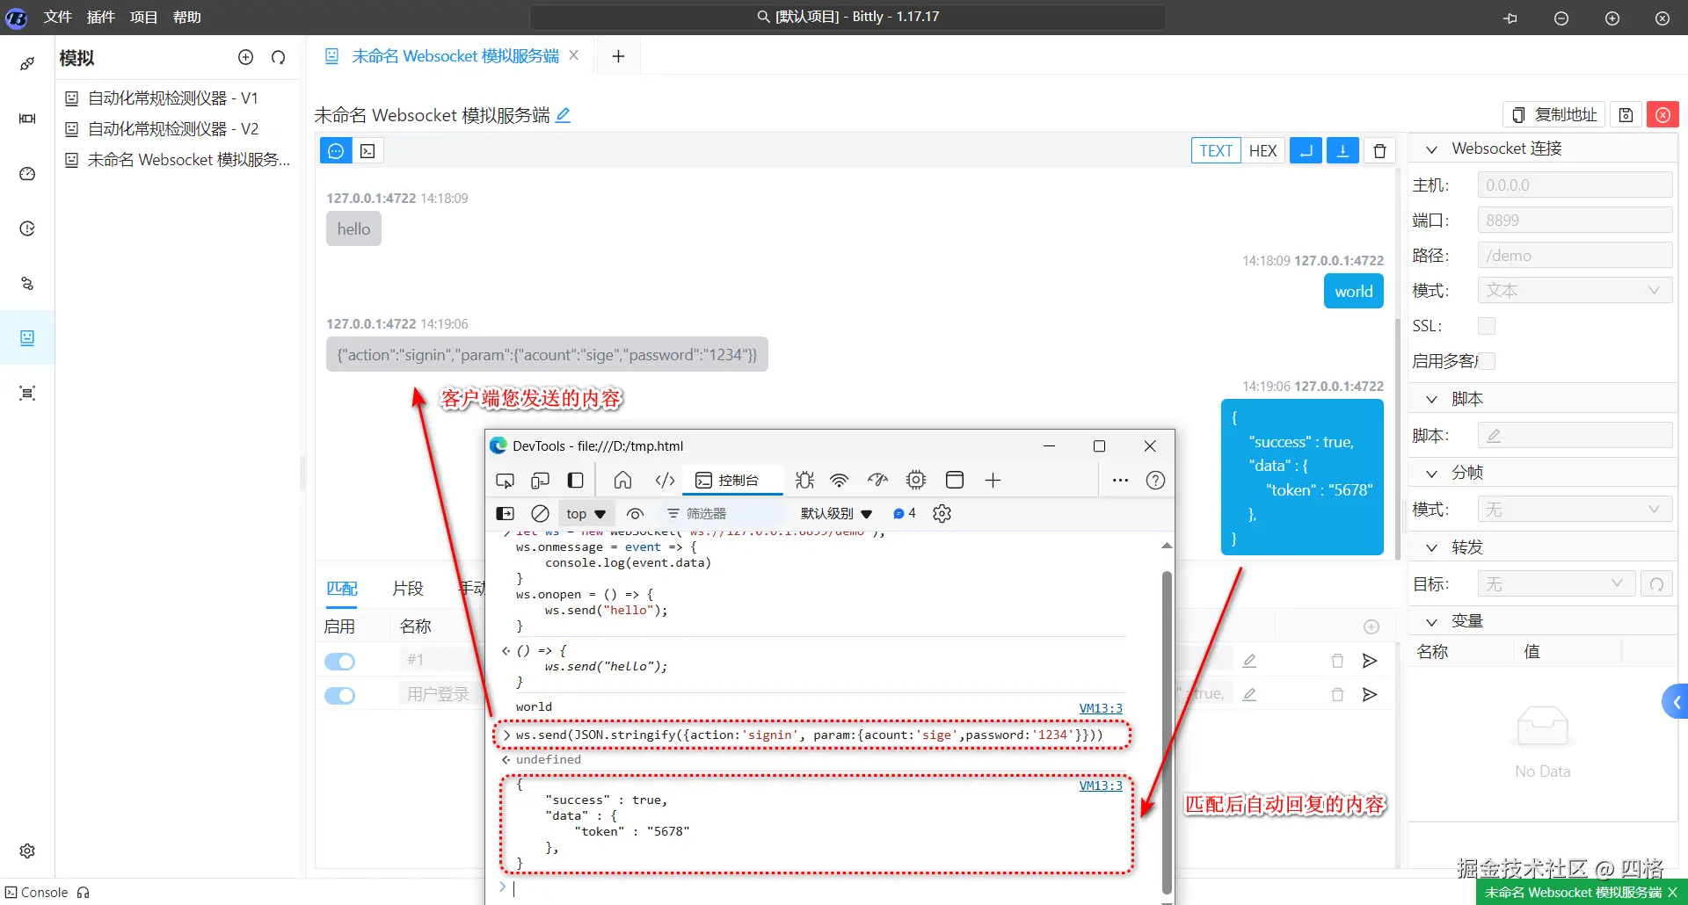Screen dimensions: 1688x905
Task: Click the 脚本 script input field
Action: tap(1575, 436)
